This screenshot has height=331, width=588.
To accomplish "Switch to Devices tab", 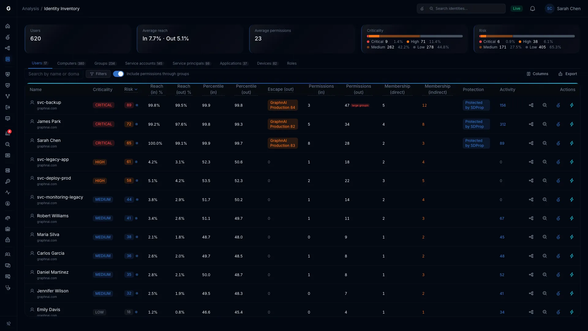I will pos(267,63).
